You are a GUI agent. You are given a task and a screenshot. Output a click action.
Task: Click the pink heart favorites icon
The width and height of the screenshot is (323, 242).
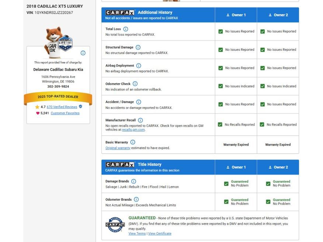point(38,113)
